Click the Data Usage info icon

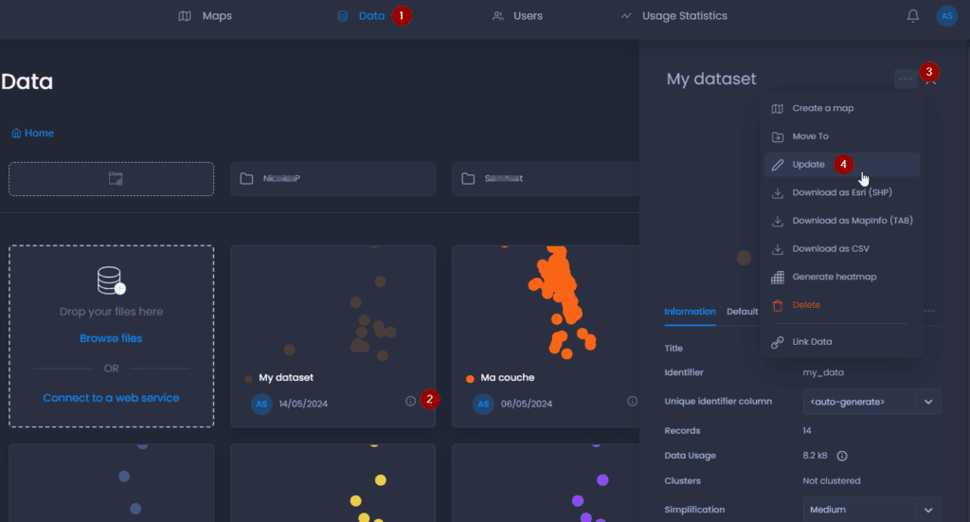pyautogui.click(x=842, y=456)
